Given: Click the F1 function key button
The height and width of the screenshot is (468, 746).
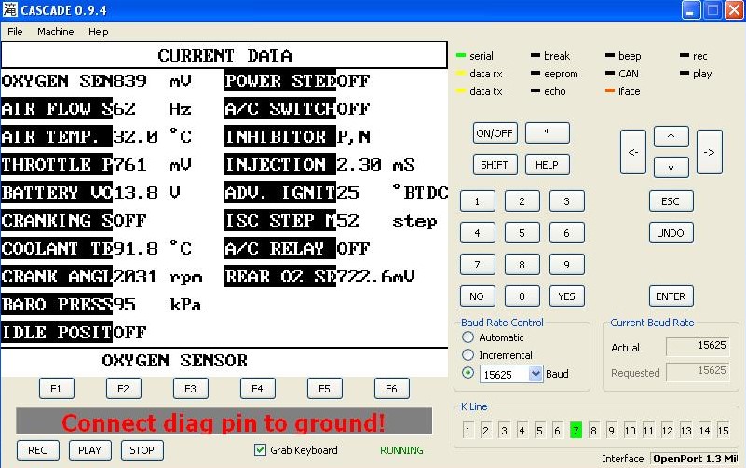Looking at the screenshot, I should coord(56,389).
